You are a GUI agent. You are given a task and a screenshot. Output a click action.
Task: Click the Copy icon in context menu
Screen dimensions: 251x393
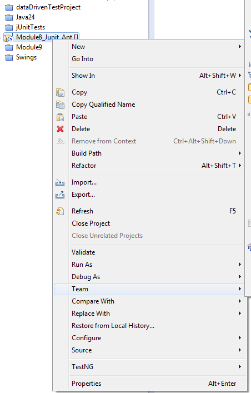coord(60,92)
